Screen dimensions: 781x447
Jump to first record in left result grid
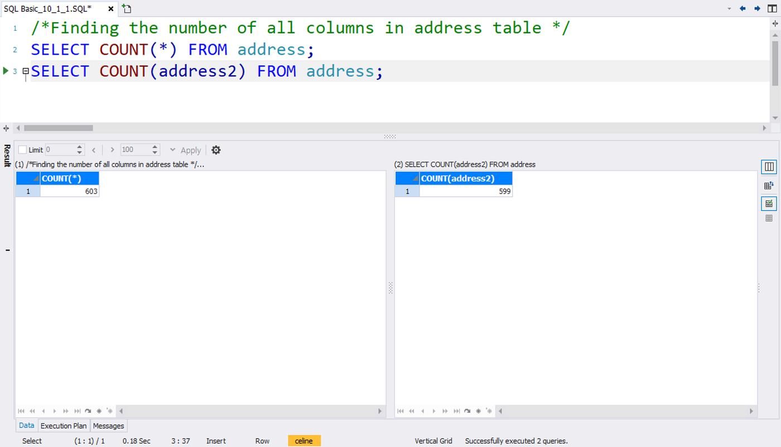(21, 411)
